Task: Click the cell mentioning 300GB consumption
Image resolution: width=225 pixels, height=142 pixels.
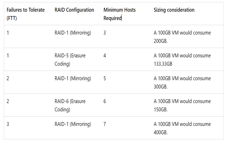Action: 182,82
